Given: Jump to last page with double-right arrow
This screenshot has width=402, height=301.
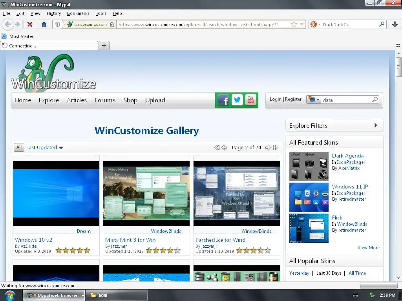Looking at the screenshot, I should point(276,147).
